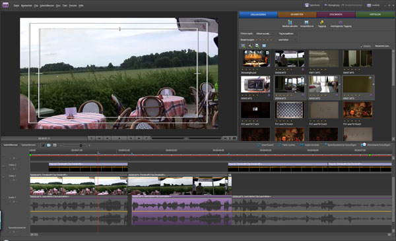Open the Titel menu
This screenshot has width=396, height=241.
(x=65, y=5)
